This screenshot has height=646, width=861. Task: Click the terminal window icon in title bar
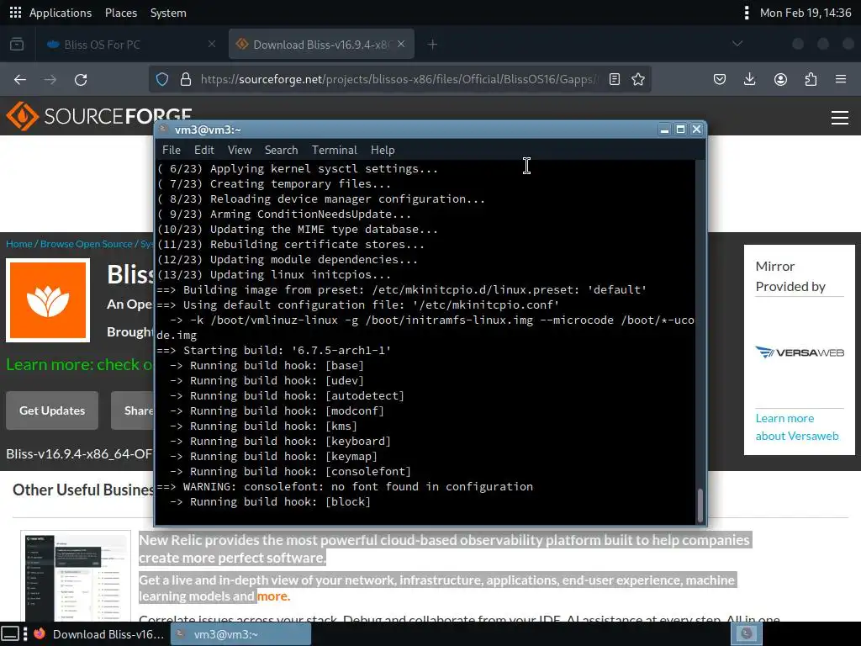[164, 129]
